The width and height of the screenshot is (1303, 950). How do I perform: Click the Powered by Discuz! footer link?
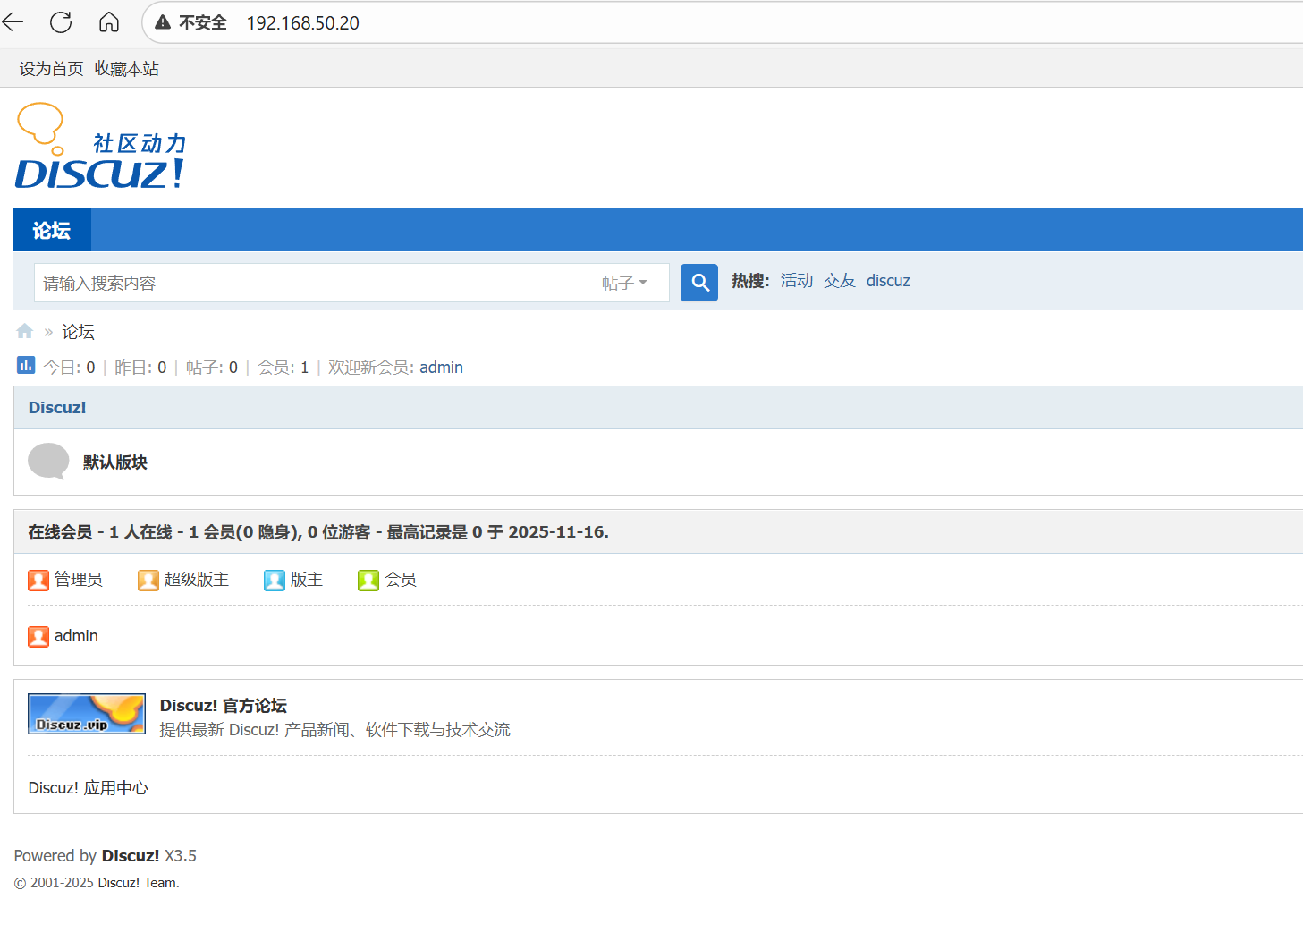pos(131,856)
